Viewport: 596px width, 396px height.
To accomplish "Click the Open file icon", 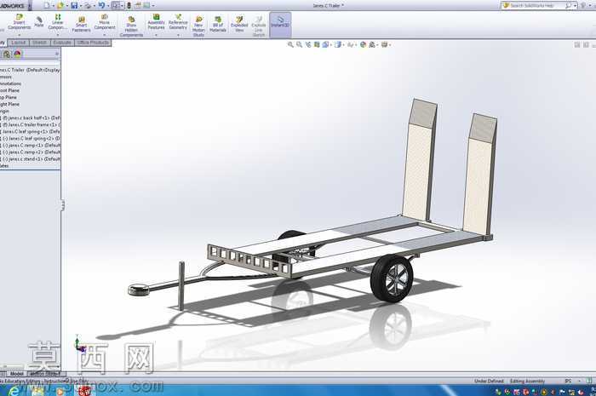I will click(x=60, y=5).
